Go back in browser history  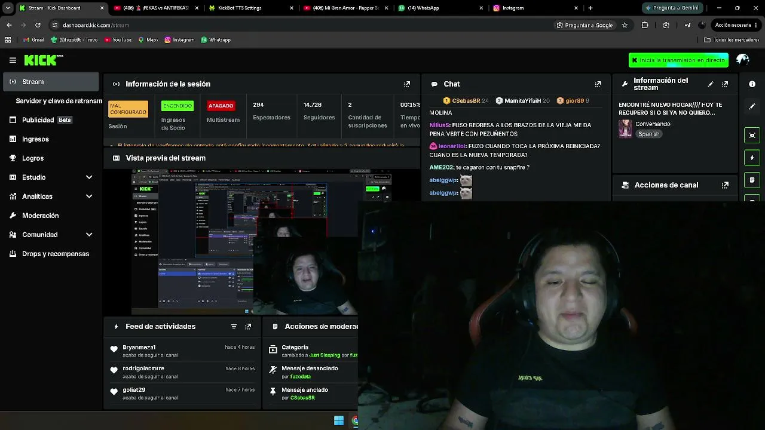(9, 25)
